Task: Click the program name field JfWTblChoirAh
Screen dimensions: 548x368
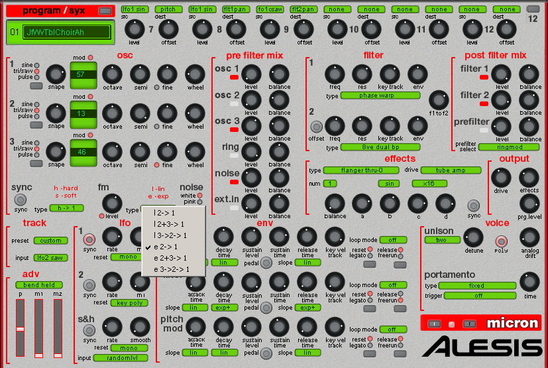Action: tap(67, 32)
